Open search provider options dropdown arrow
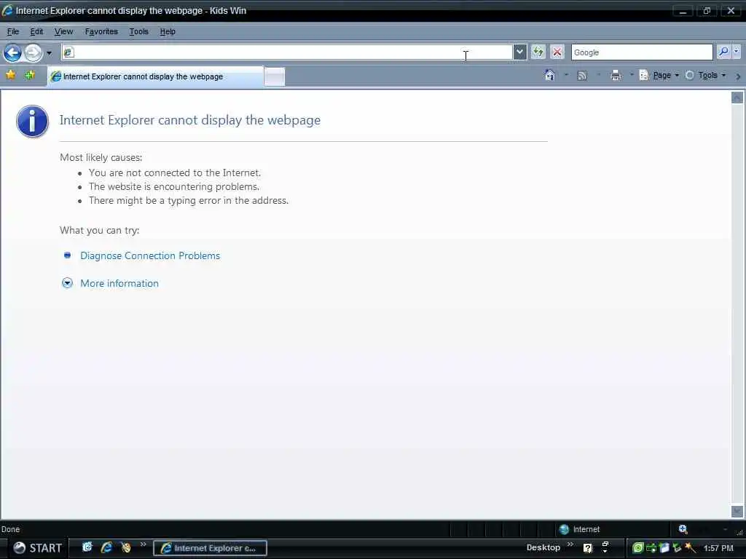Screen dimensions: 746x559 (737, 52)
